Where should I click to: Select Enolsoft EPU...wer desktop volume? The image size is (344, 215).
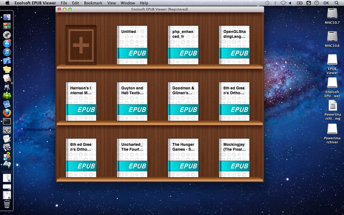pos(332,87)
